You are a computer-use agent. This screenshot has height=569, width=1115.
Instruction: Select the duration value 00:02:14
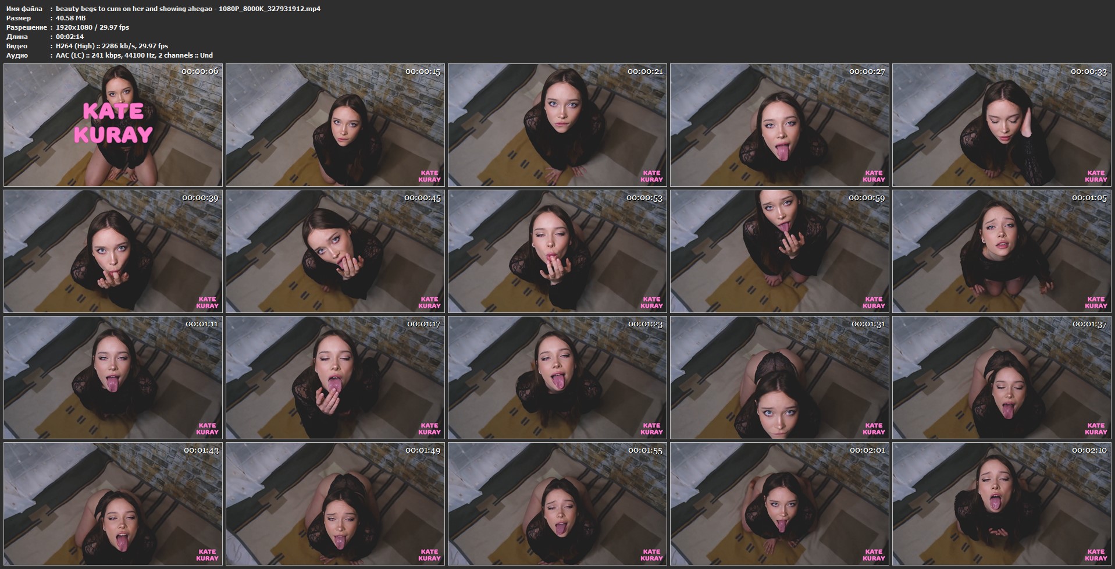[x=70, y=37]
